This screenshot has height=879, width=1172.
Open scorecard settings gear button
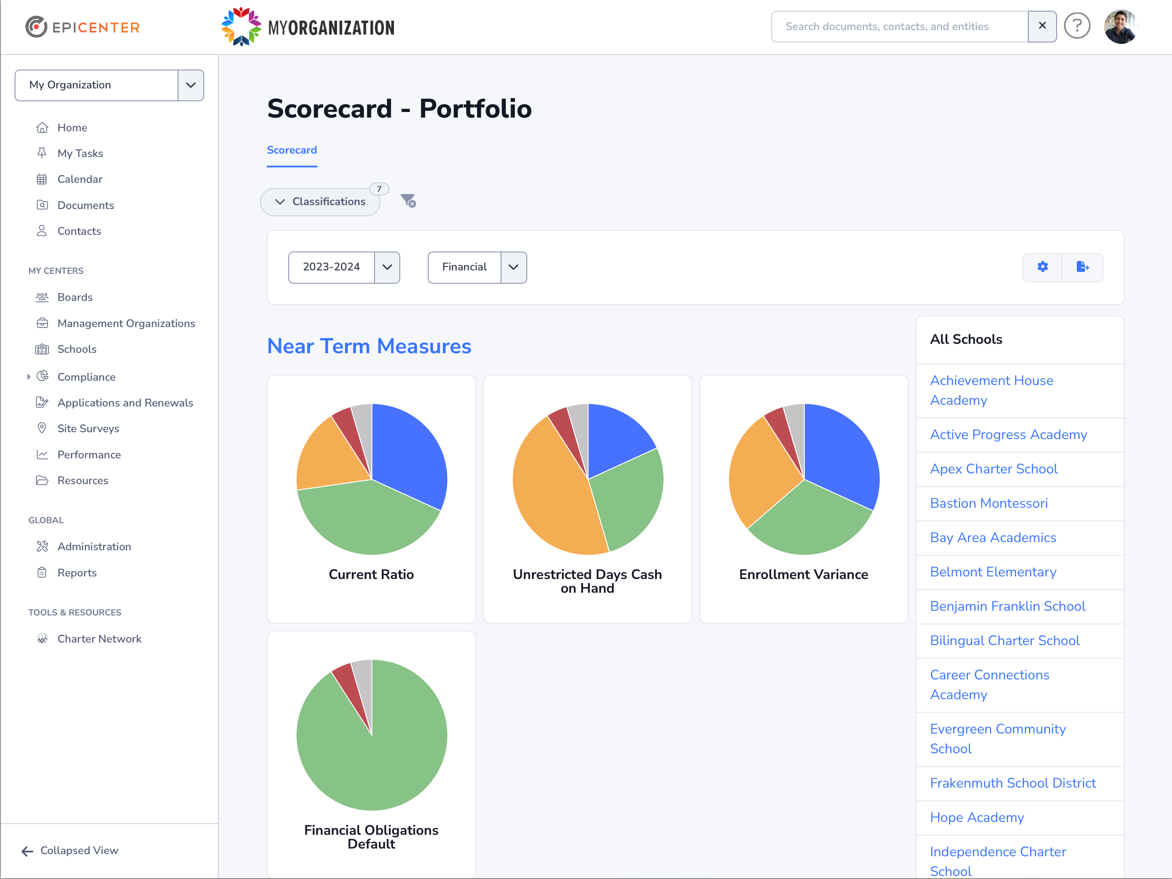point(1042,267)
